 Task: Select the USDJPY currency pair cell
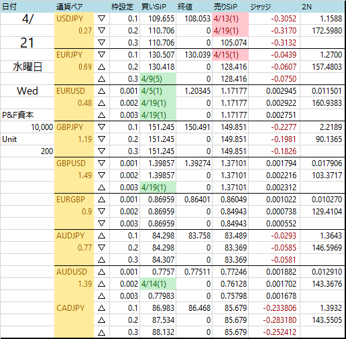click(74, 19)
